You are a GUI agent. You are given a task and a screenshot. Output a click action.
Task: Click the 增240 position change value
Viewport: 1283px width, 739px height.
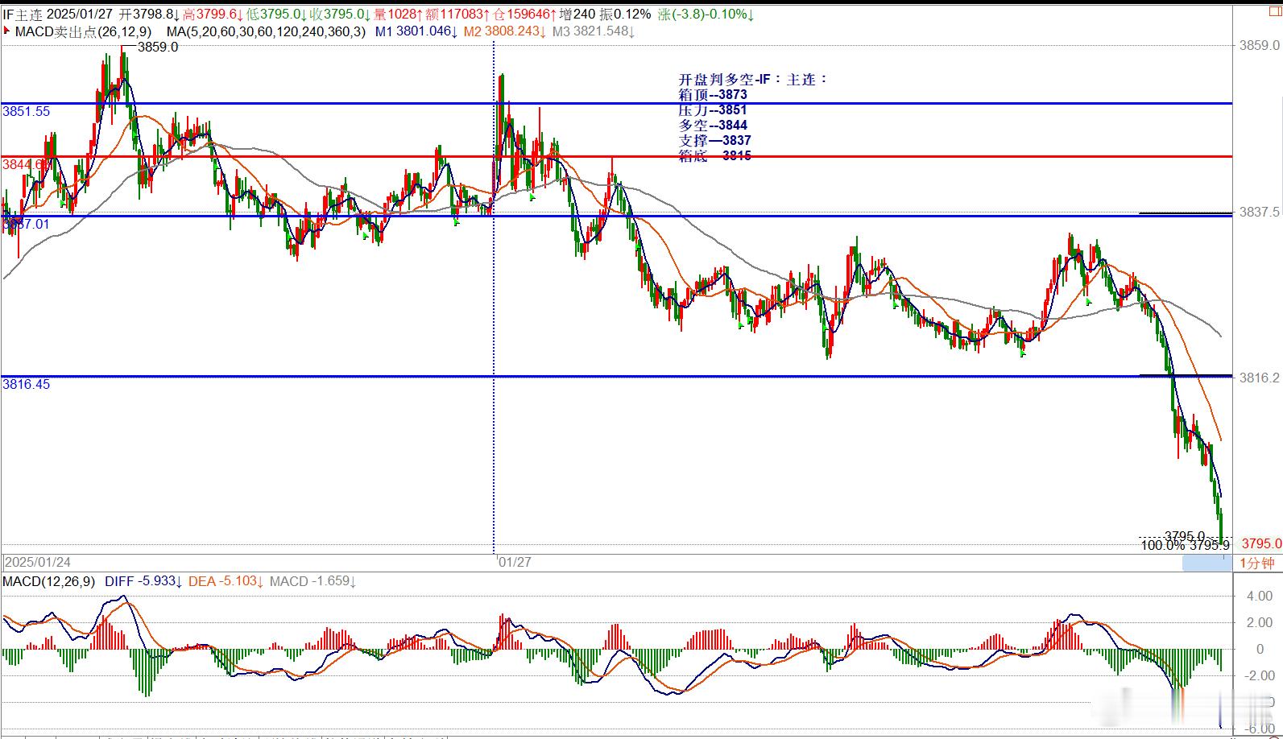pyautogui.click(x=577, y=14)
